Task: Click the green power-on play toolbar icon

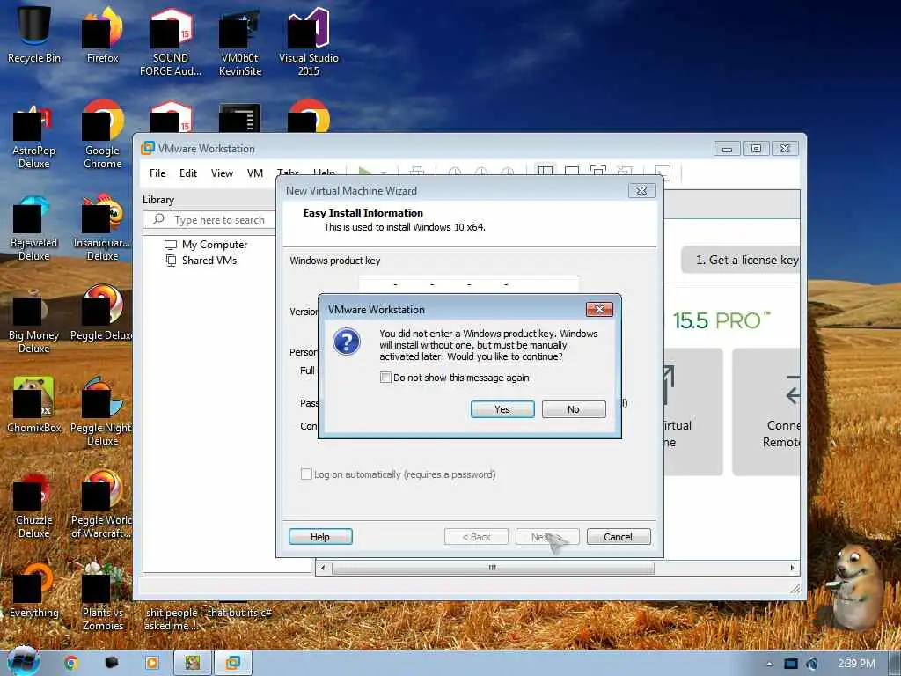Action: [364, 172]
